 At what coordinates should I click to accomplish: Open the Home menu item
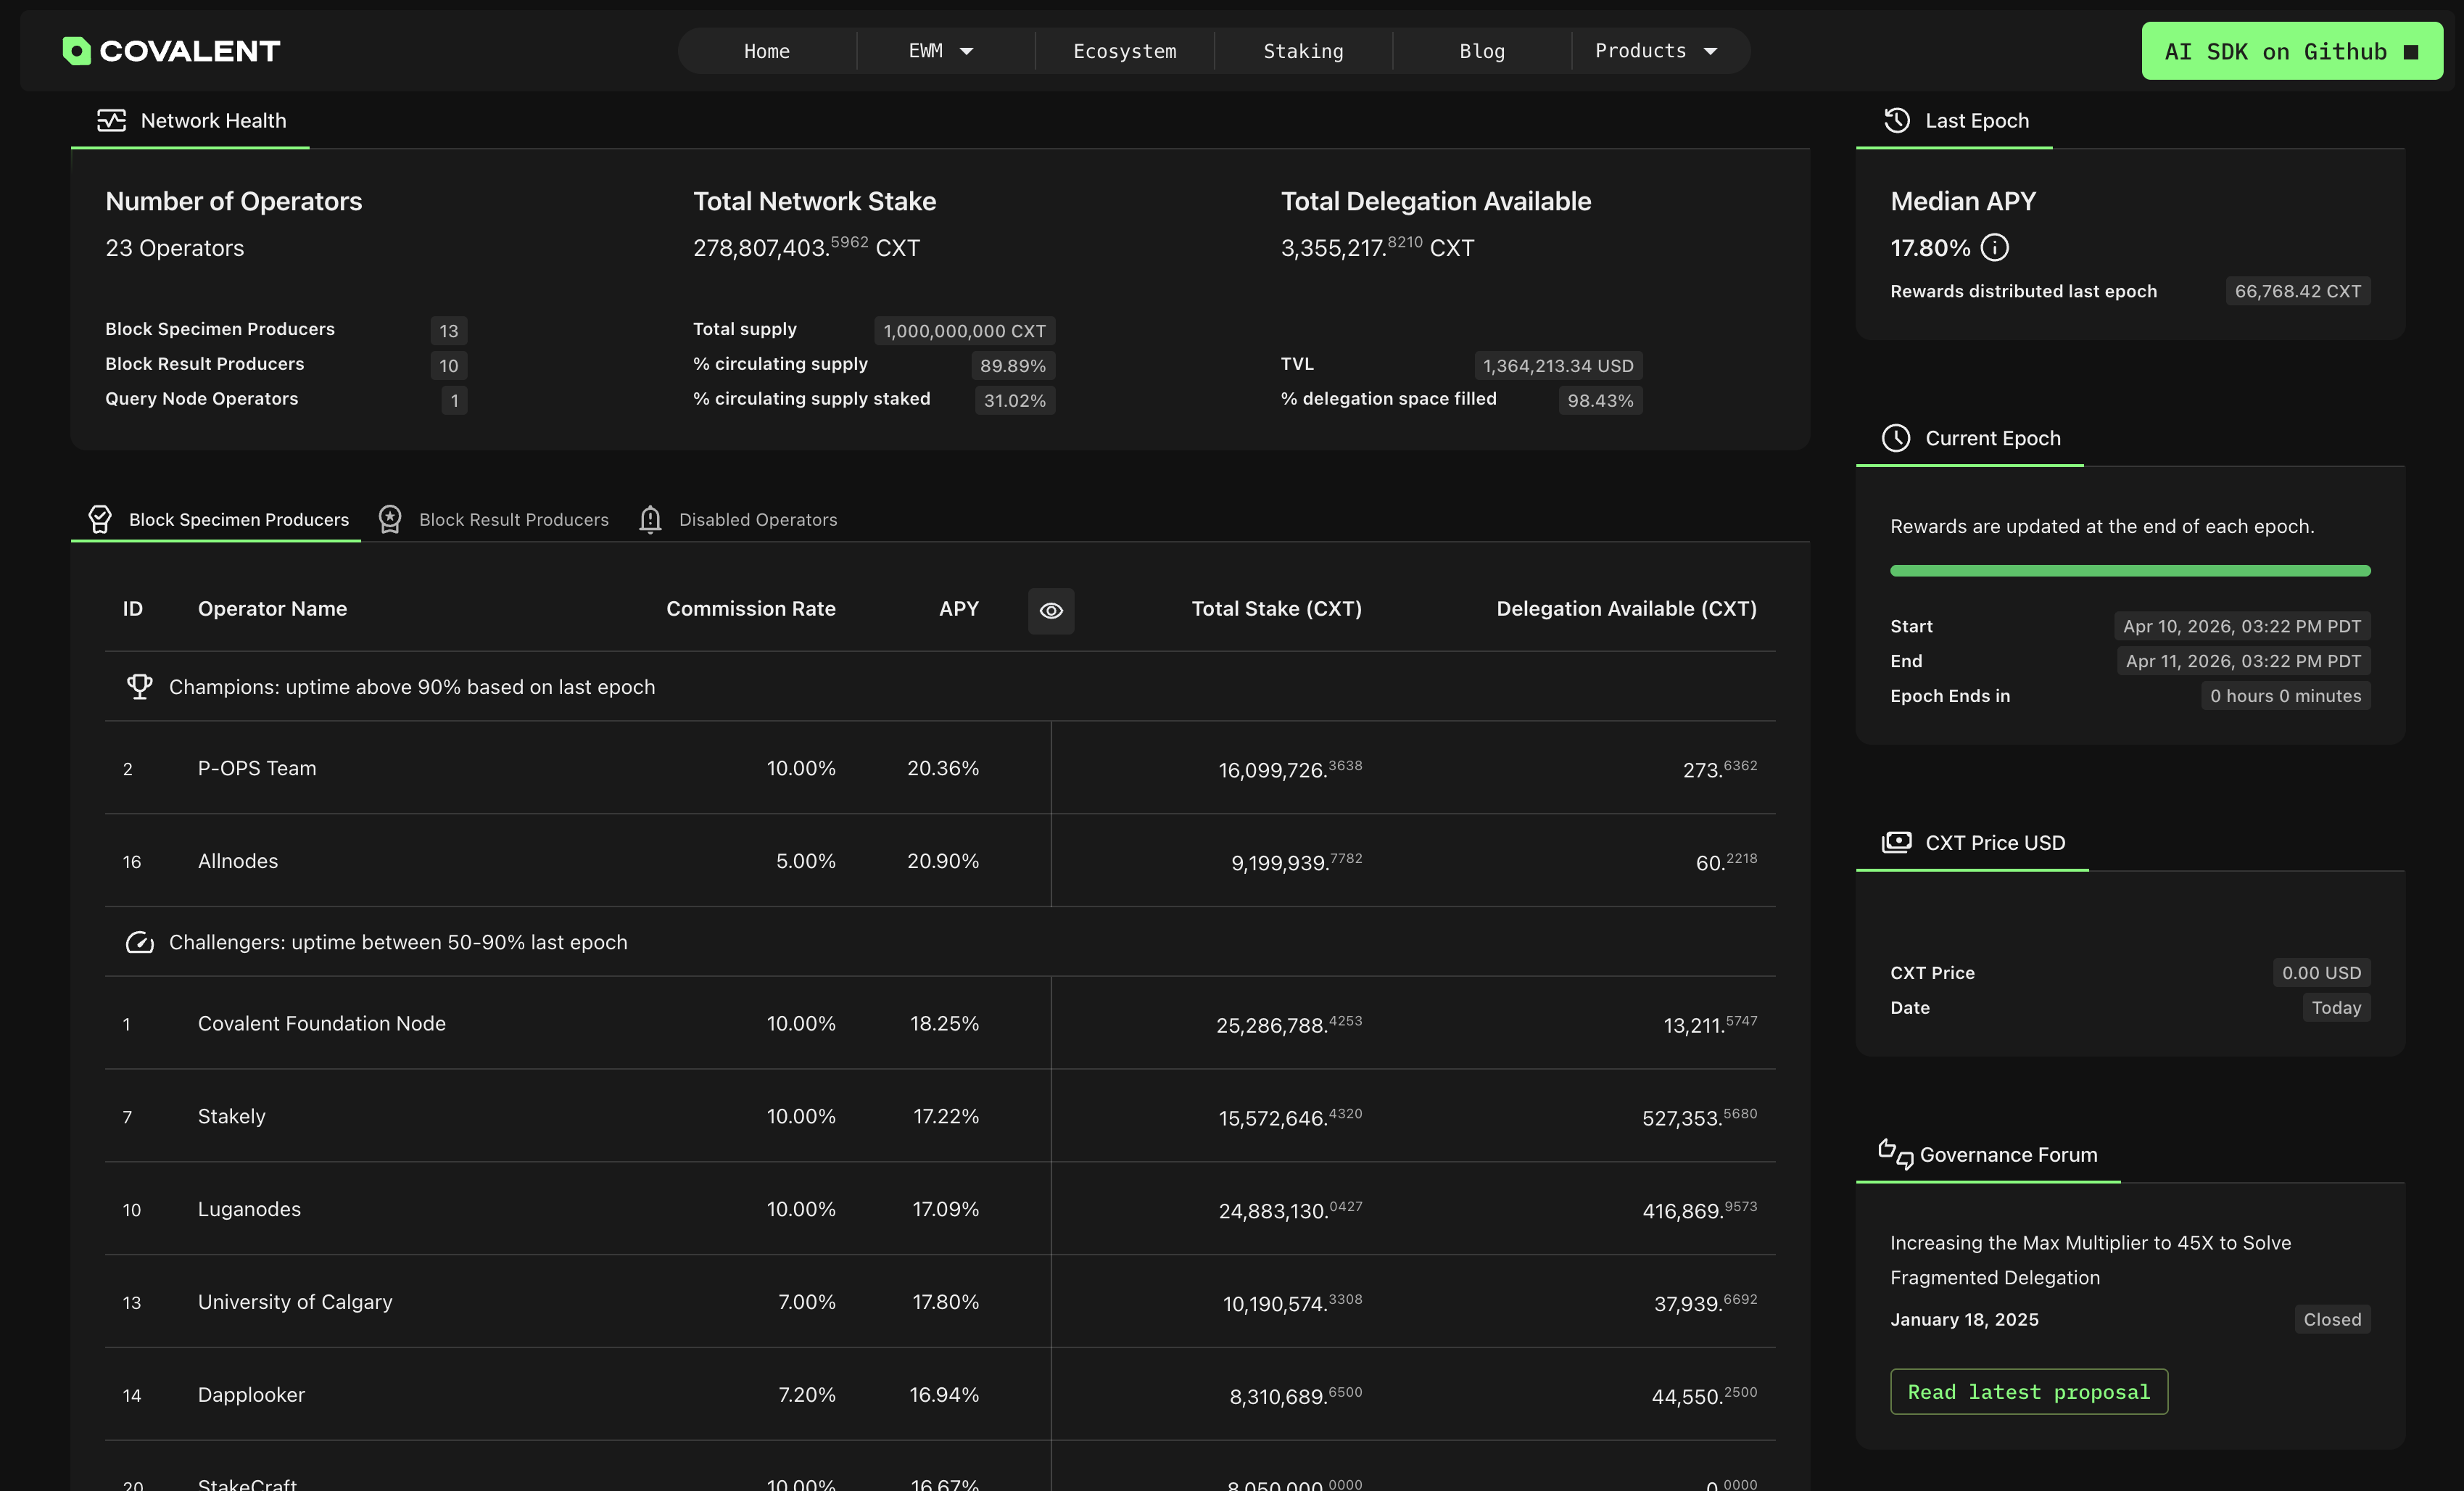click(767, 51)
